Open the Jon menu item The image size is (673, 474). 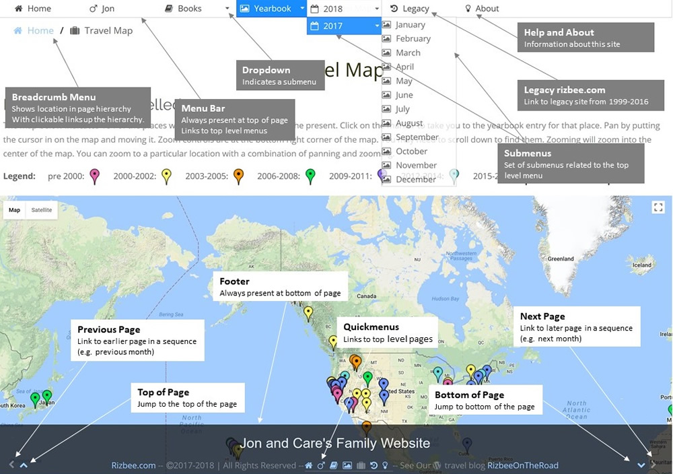click(102, 9)
